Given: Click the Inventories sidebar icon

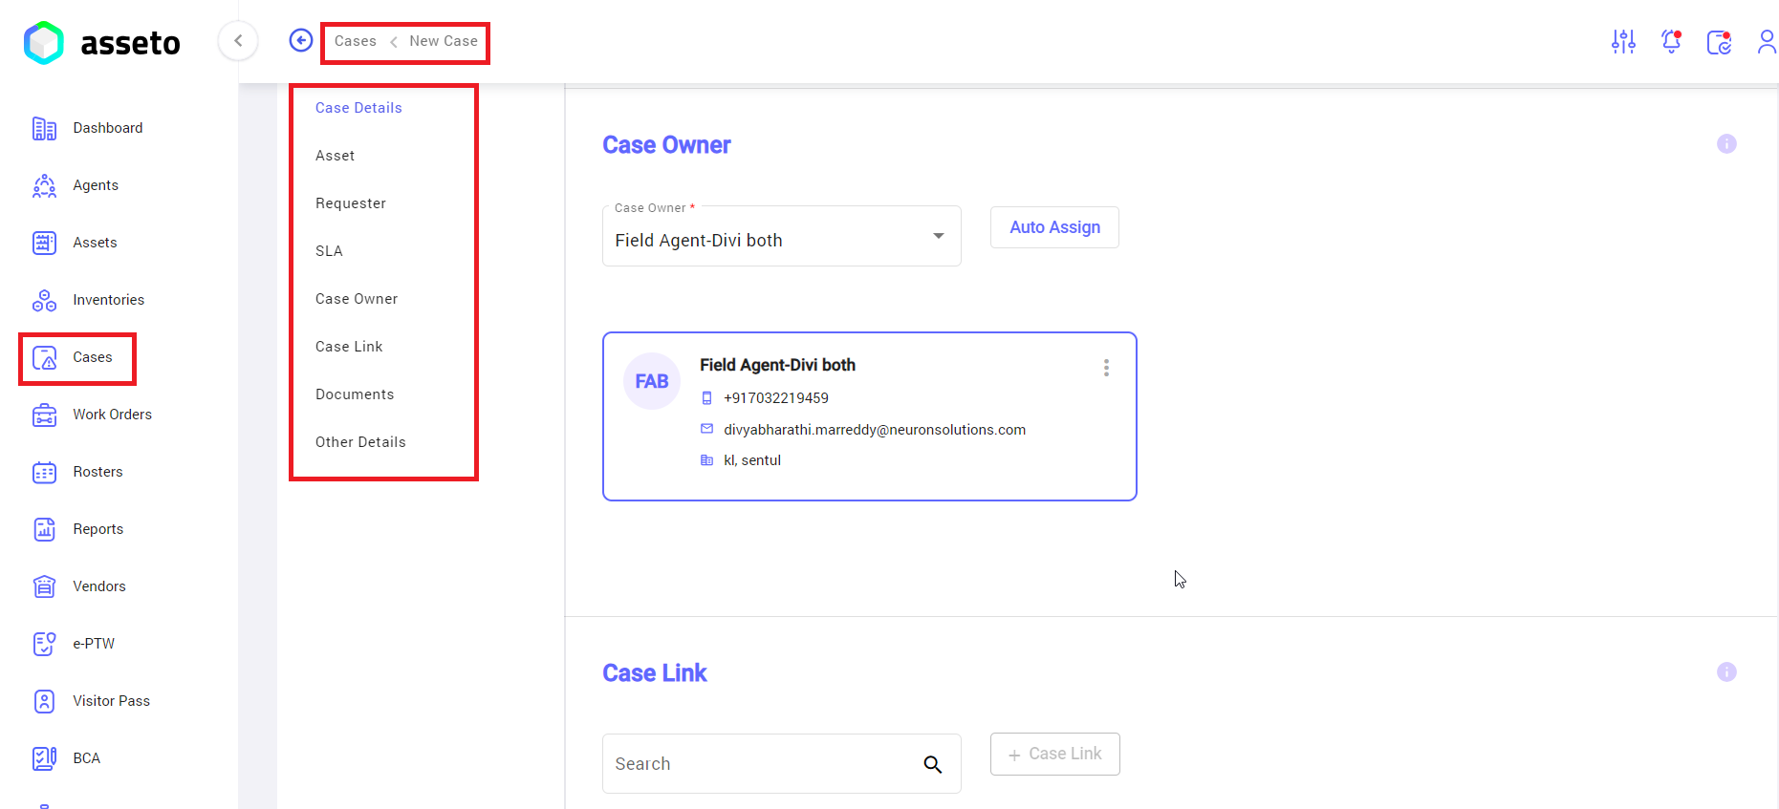Looking at the screenshot, I should [x=44, y=300].
